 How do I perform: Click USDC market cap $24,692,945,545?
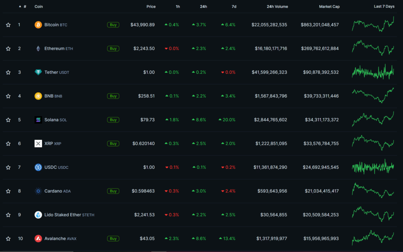(x=321, y=167)
